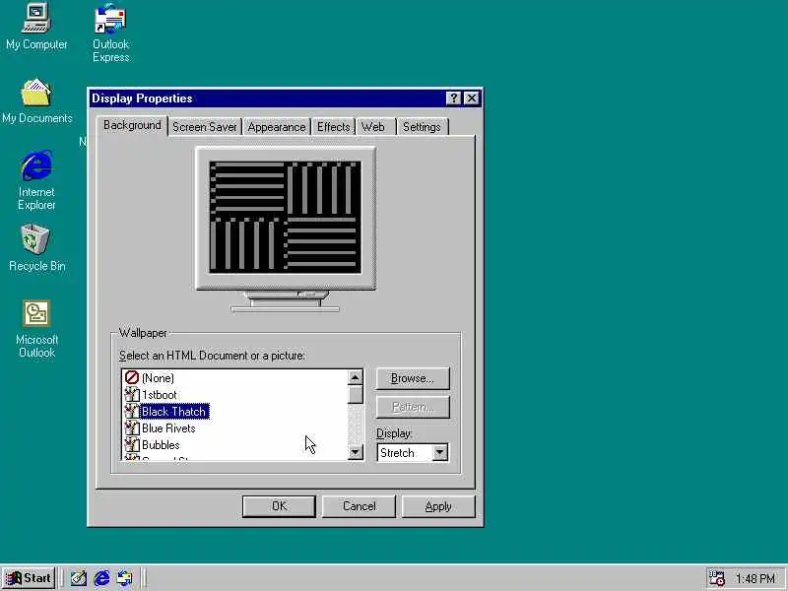Select (None) in the wallpaper list
Screen dimensions: 788x591
(x=158, y=378)
